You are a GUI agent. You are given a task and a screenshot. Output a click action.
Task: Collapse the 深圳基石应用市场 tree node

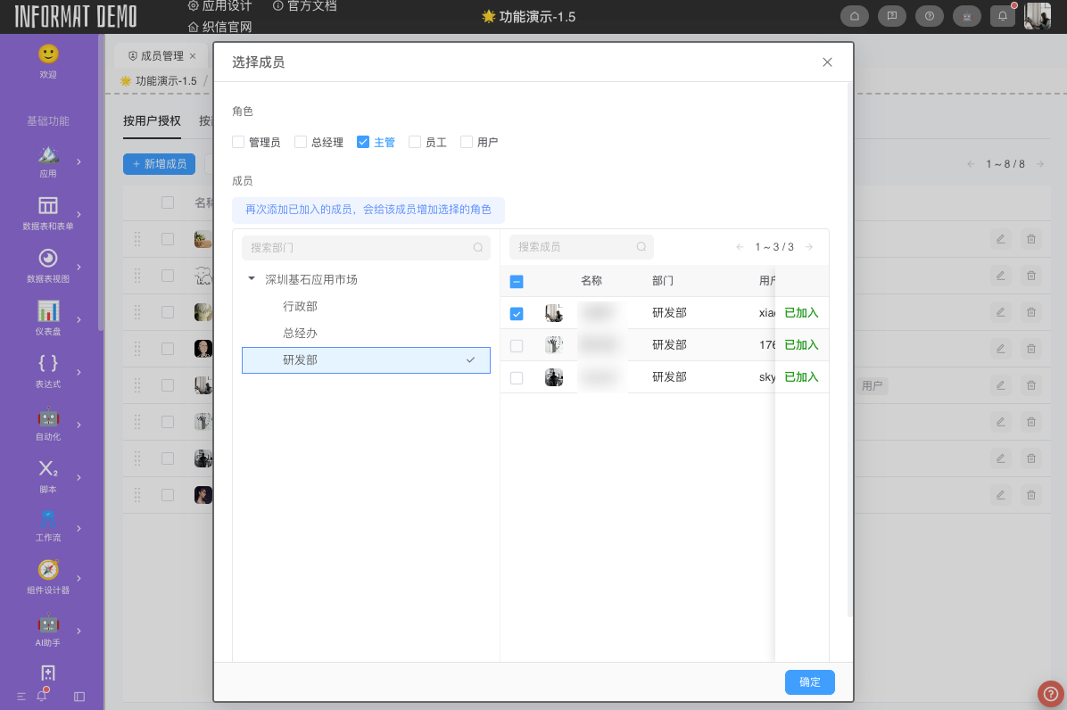252,277
